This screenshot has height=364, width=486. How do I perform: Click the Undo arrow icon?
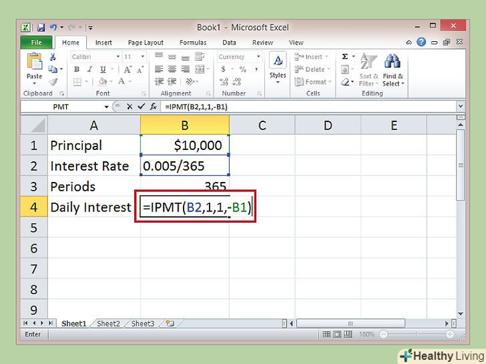[53, 27]
